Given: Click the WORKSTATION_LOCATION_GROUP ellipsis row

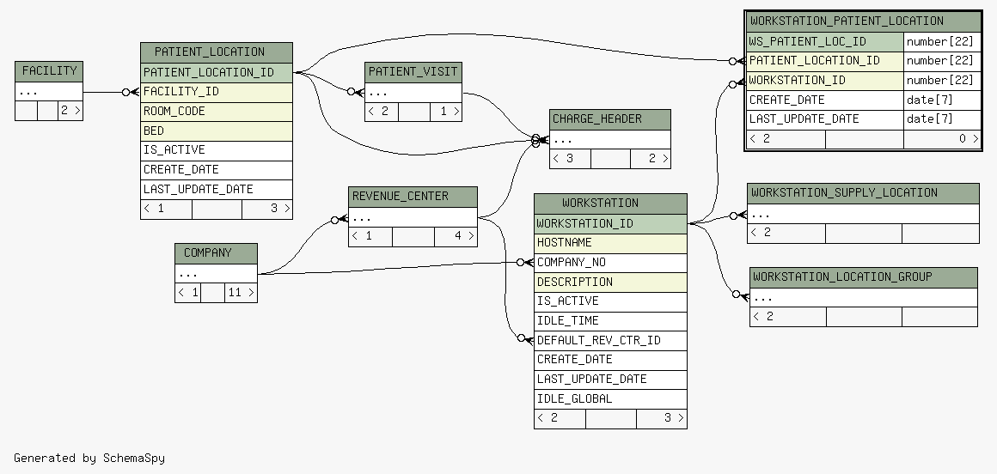Looking at the screenshot, I should 864,297.
